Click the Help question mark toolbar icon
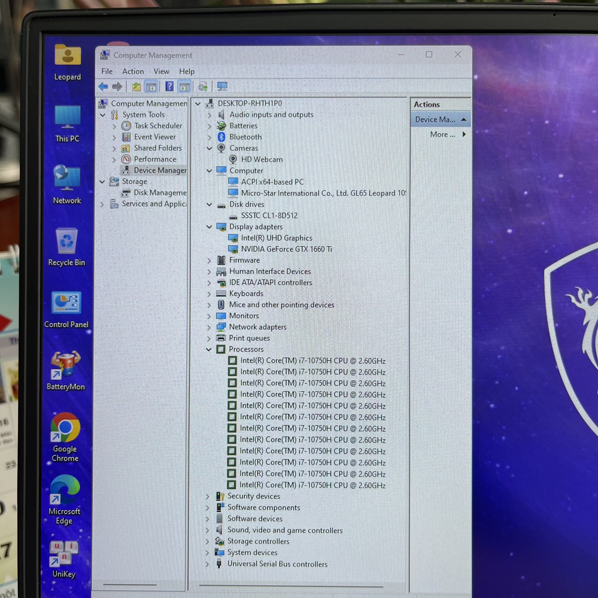The image size is (598, 598). [169, 87]
